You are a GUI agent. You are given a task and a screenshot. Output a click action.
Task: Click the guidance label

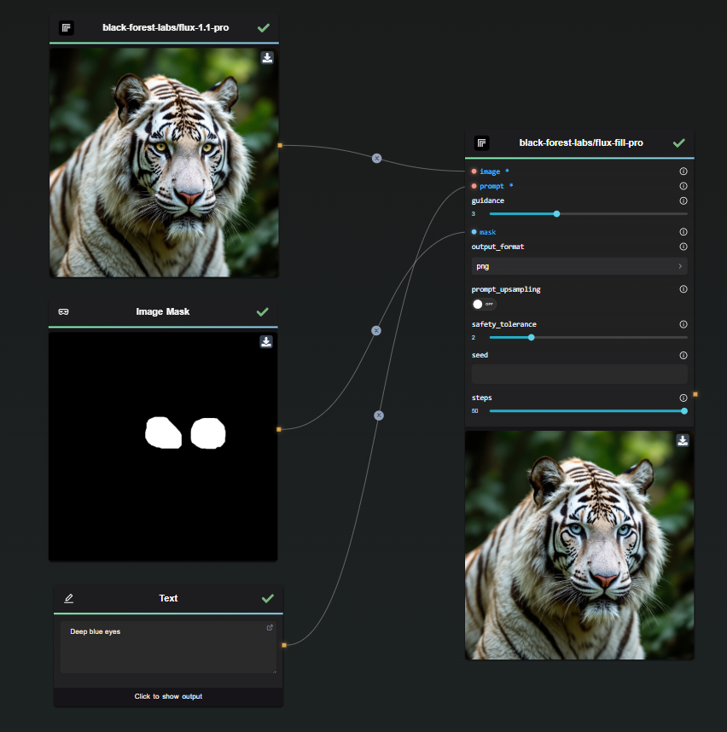[x=488, y=200]
